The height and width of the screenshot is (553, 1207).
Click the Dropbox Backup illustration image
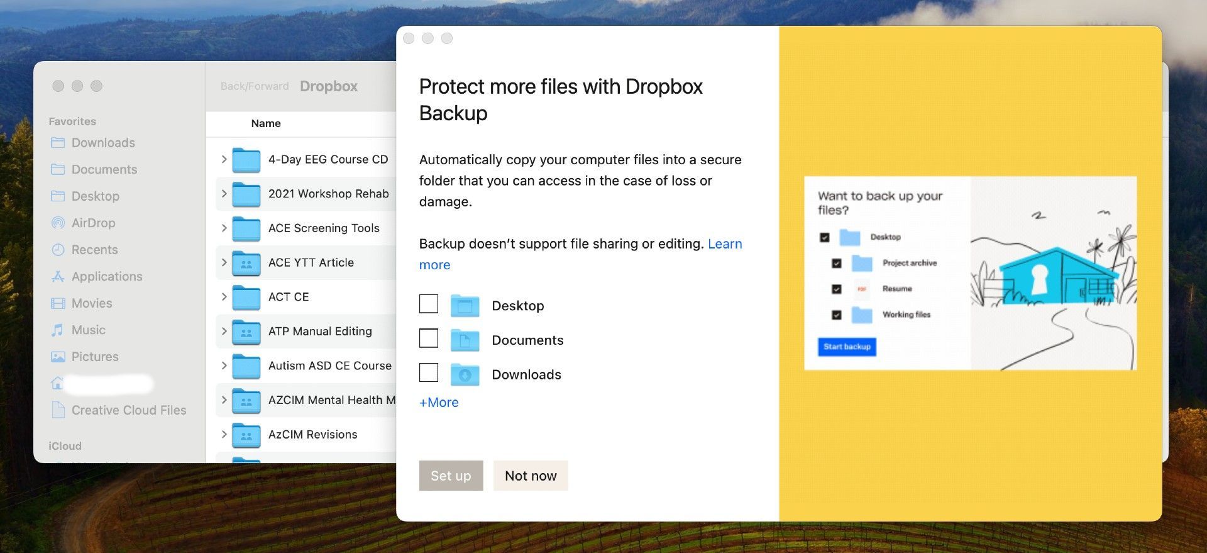tap(970, 273)
